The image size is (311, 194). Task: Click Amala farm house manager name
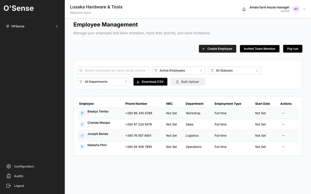pos(269,7)
